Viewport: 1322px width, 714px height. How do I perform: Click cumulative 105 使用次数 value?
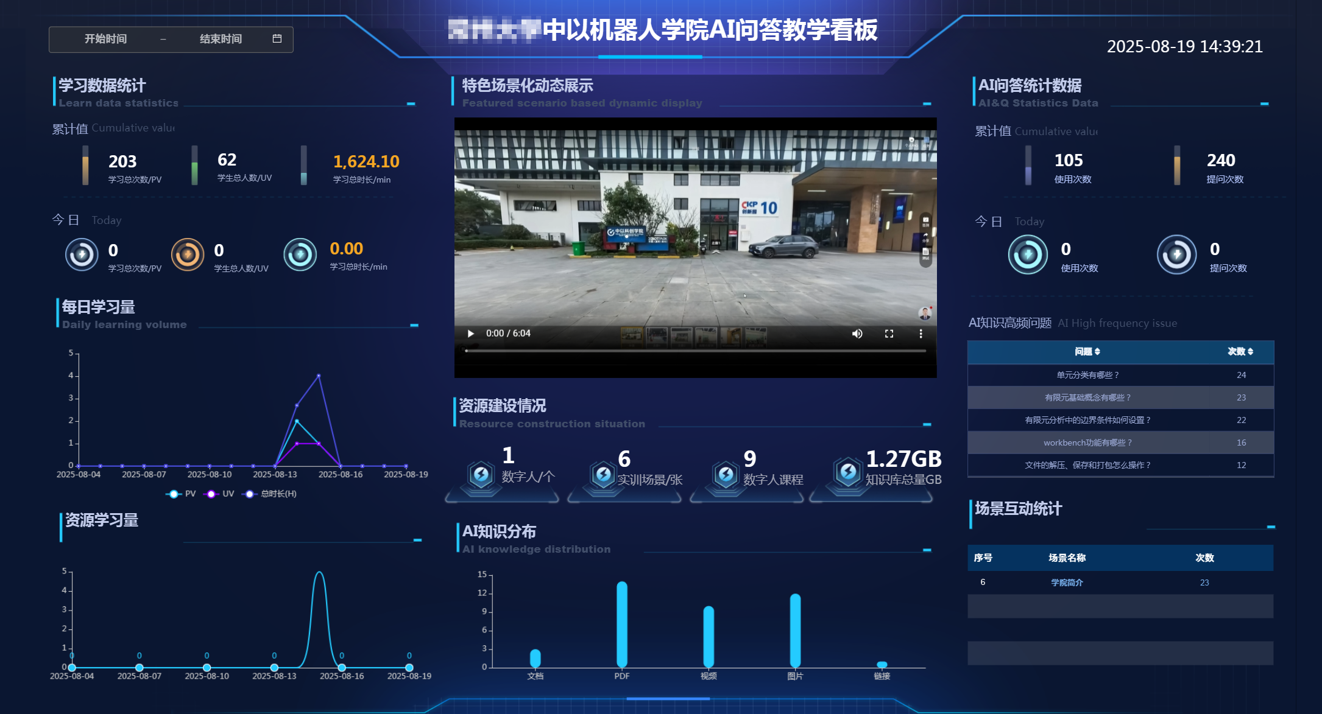pos(1069,161)
